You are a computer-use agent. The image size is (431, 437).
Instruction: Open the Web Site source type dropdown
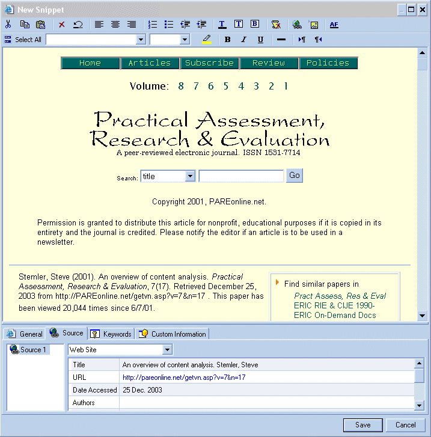pos(167,349)
